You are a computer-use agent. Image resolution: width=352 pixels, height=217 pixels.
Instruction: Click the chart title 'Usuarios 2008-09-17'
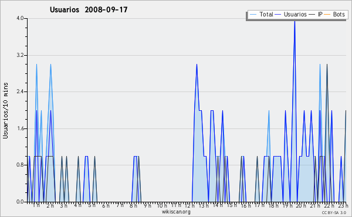[89, 10]
